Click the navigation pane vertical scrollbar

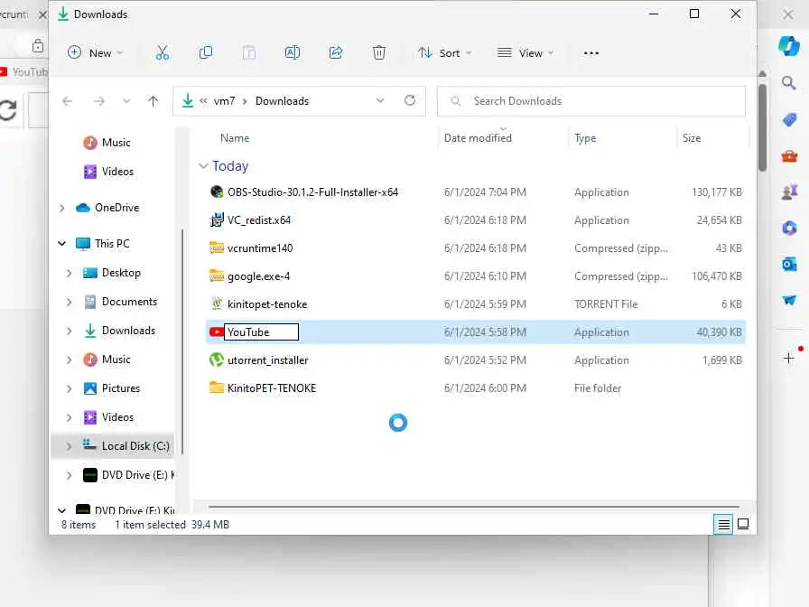point(182,341)
